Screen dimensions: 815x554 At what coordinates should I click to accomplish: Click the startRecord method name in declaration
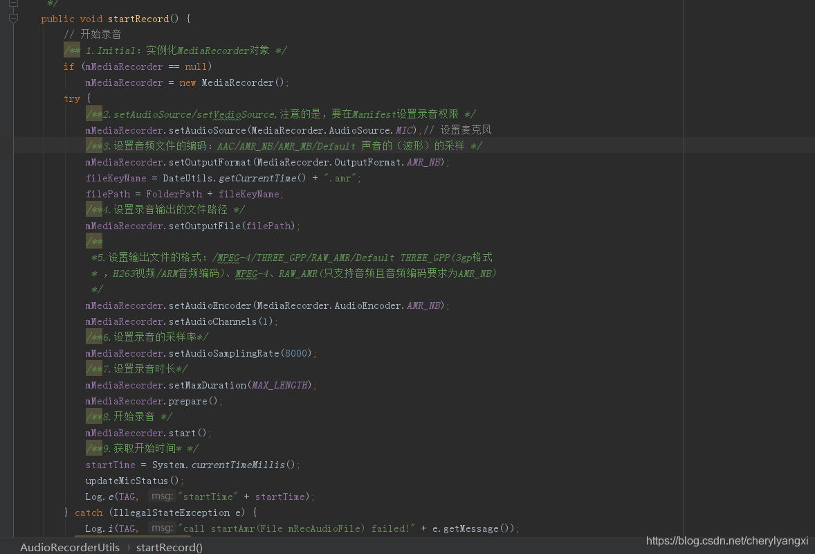[138, 19]
